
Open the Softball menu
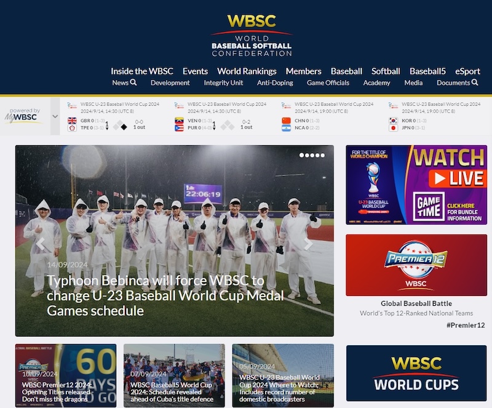(386, 71)
